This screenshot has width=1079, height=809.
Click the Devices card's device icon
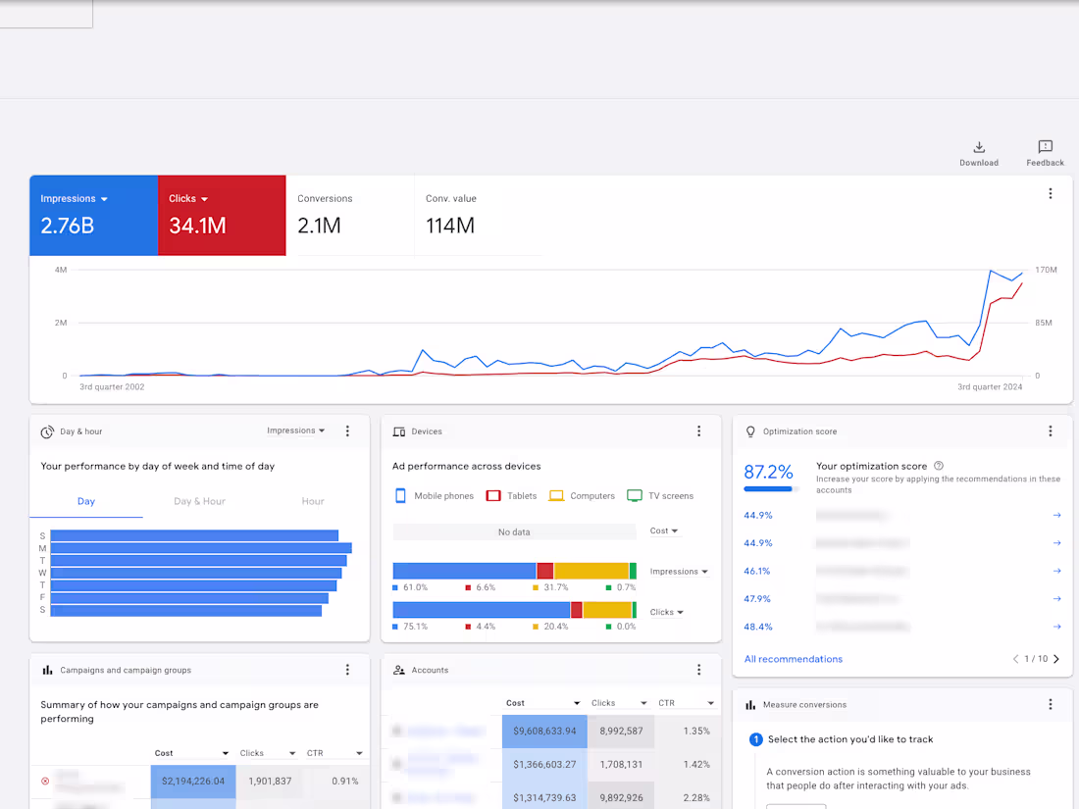[398, 430]
